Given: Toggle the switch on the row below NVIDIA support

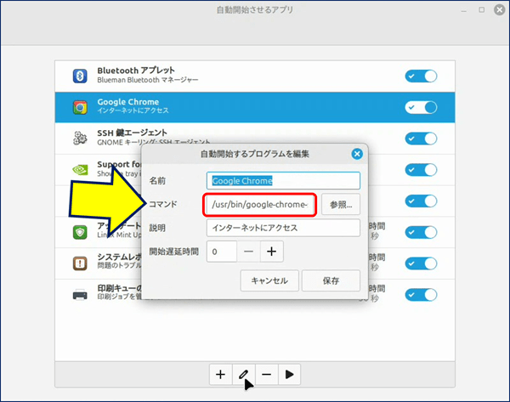Looking at the screenshot, I should pyautogui.click(x=421, y=201).
